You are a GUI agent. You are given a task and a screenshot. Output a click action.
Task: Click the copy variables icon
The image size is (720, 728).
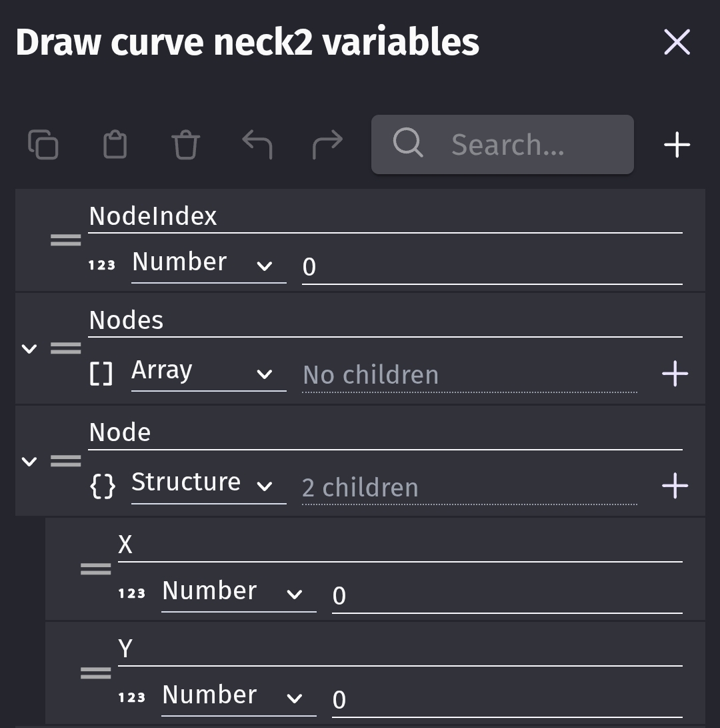coord(43,145)
